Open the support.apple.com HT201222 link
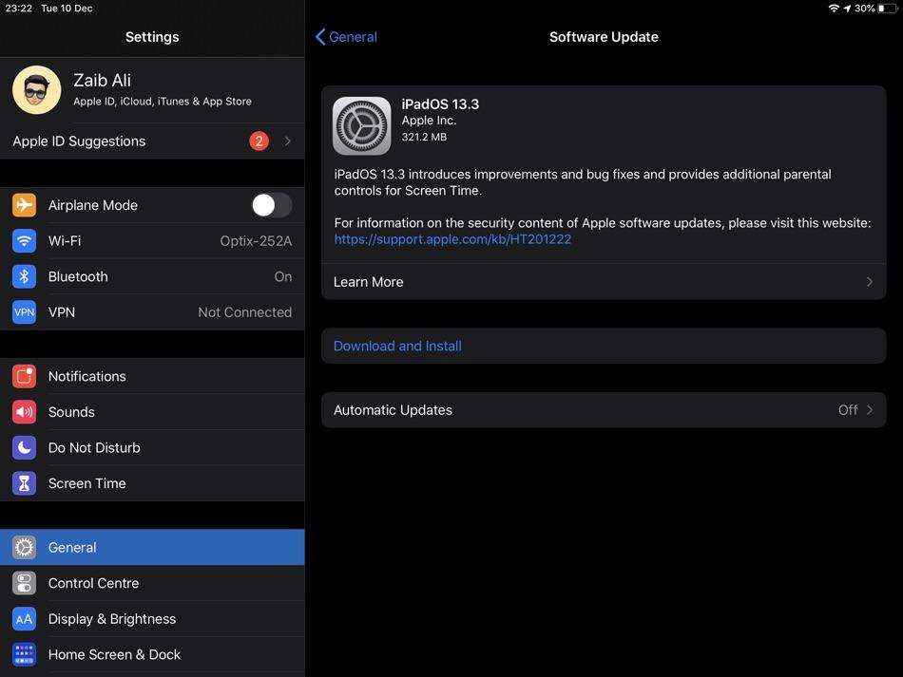The height and width of the screenshot is (677, 903). coord(452,239)
